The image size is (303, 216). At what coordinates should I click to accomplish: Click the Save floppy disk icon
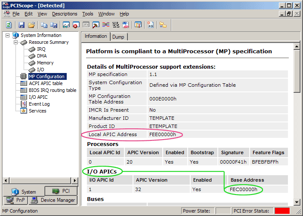[22, 25]
